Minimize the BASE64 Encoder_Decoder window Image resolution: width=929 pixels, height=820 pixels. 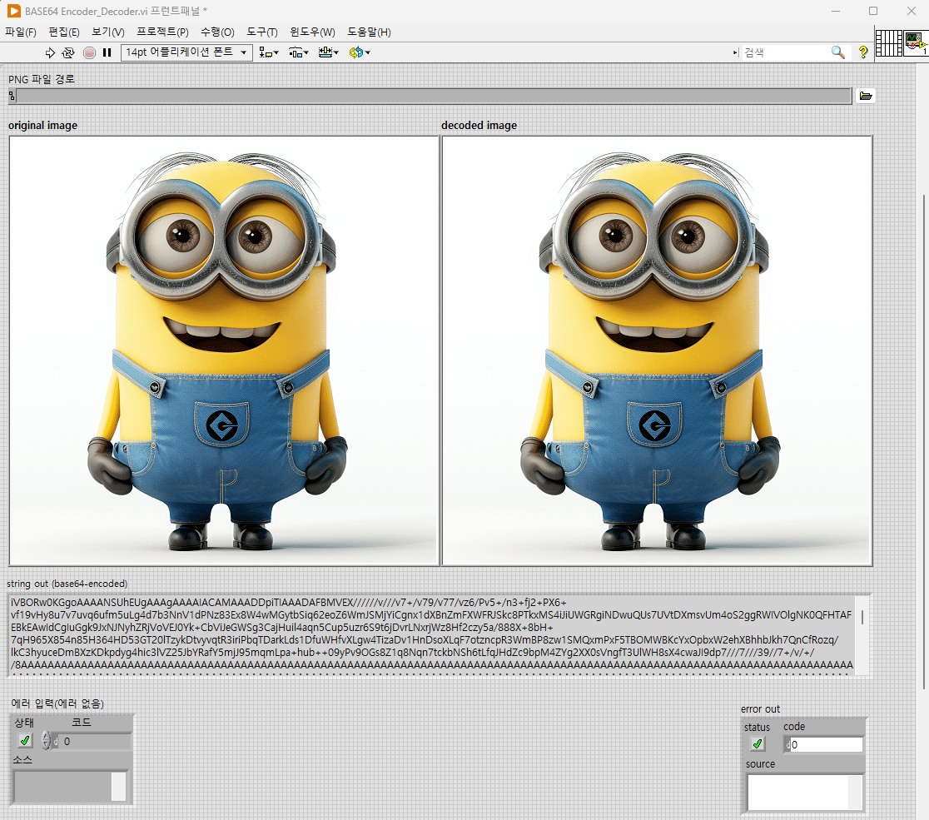[x=836, y=12]
